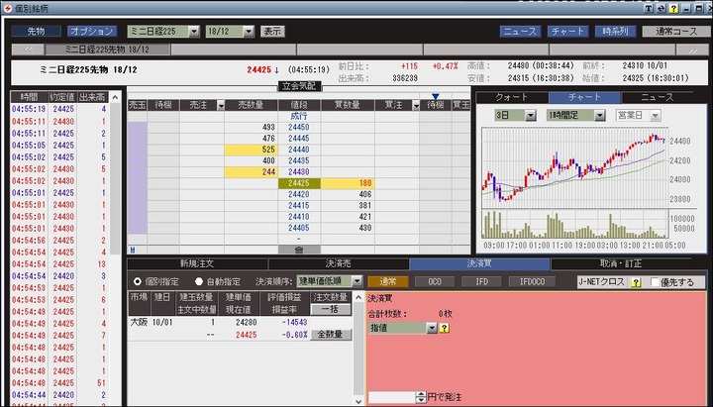Click the 一括 bulk quantity button
This screenshot has height=407, width=713.
[330, 309]
